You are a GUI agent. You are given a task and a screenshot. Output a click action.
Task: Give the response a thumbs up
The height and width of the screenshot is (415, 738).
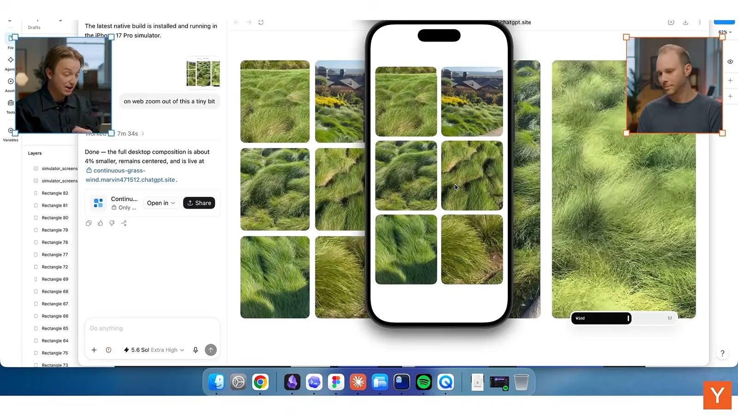pyautogui.click(x=100, y=223)
